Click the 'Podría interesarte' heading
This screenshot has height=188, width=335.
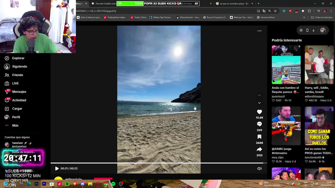point(287,40)
